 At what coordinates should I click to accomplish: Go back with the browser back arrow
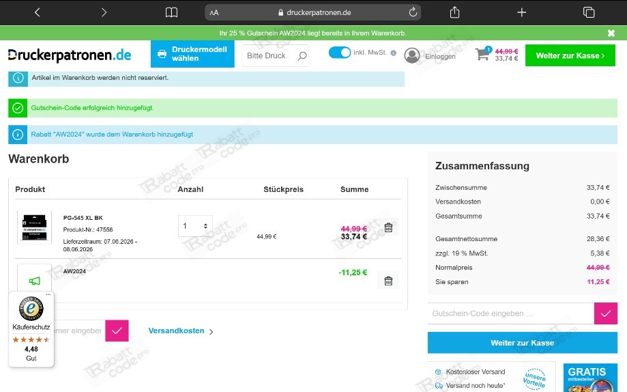[38, 12]
